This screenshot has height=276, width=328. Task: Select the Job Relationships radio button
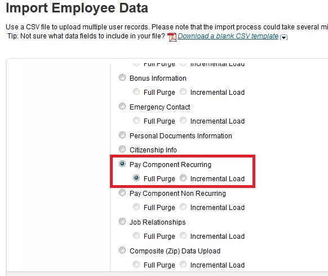122,221
